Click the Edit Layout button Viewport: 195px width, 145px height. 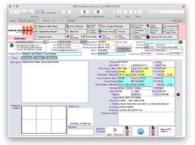(x=178, y=21)
